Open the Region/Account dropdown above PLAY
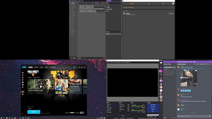Screen dimensions: 212x119 click(34, 108)
